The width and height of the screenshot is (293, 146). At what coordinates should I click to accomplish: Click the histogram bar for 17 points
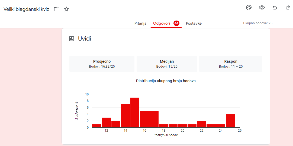pos(154,119)
